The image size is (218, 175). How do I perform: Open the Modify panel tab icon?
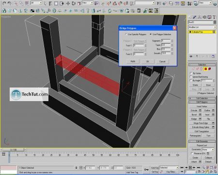coord(195,17)
